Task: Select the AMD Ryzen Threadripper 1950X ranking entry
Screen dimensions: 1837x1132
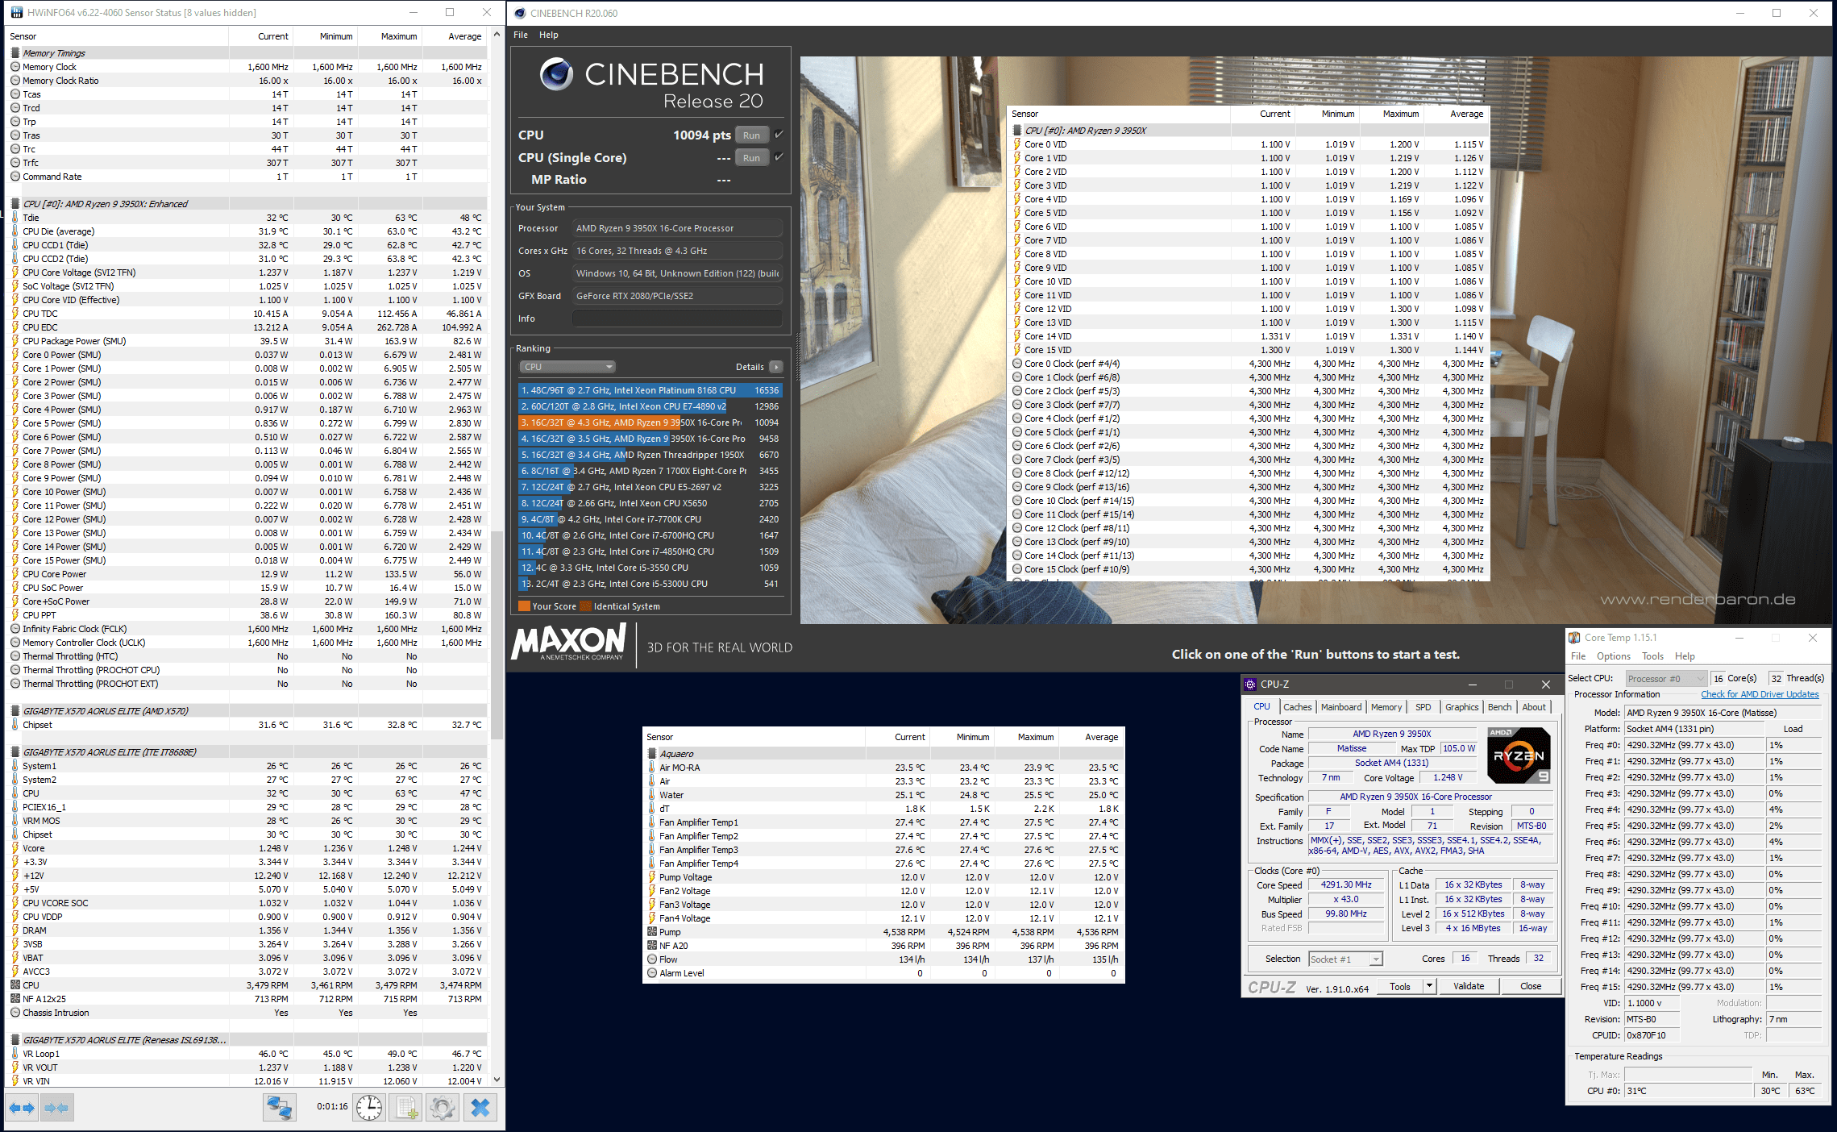Action: click(x=650, y=455)
